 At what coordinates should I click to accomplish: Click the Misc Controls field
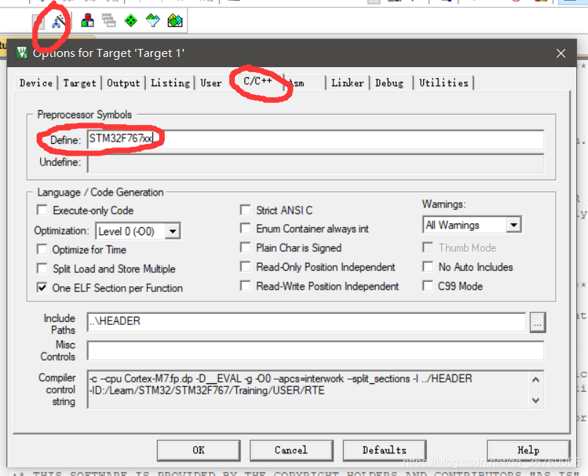click(315, 350)
